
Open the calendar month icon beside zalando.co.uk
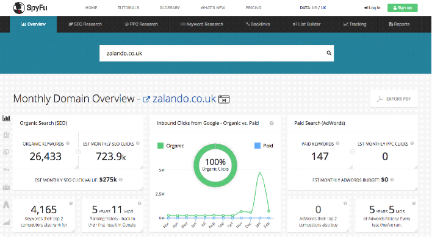(x=224, y=99)
